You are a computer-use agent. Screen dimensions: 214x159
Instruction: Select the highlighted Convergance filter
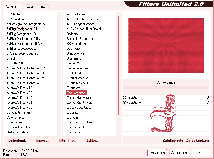(x=77, y=93)
